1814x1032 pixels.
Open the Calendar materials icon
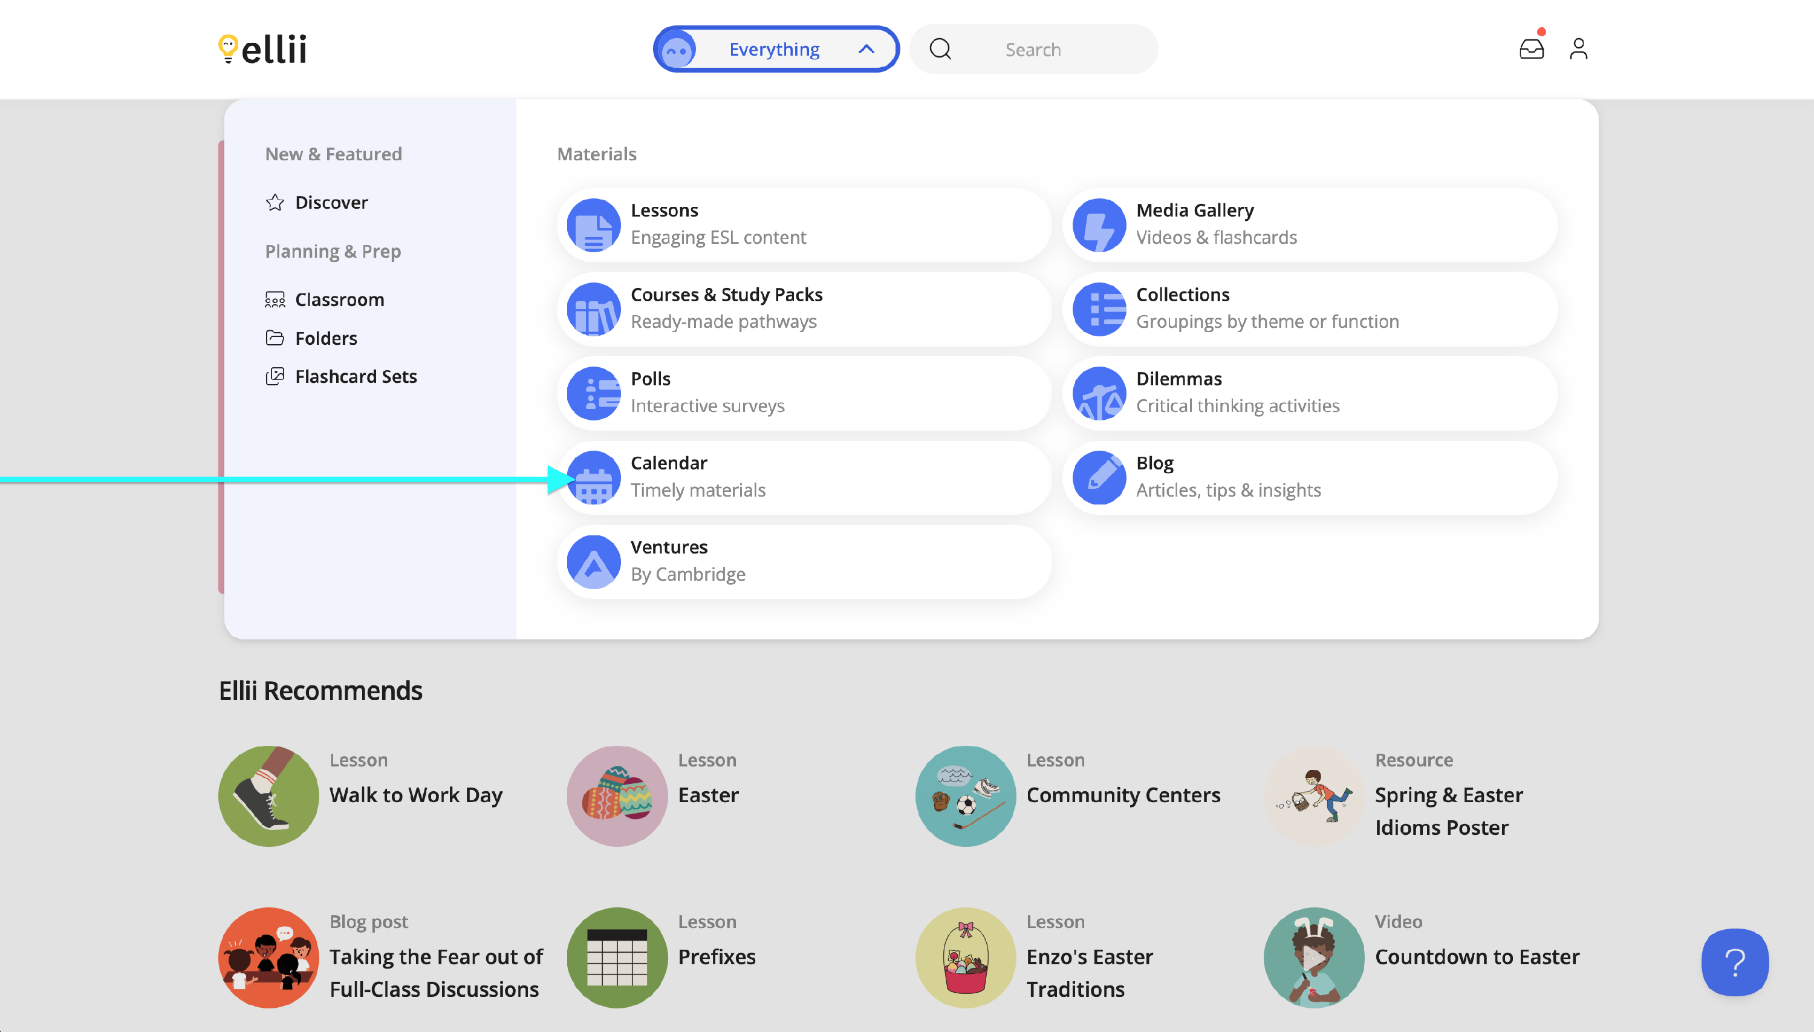point(594,478)
